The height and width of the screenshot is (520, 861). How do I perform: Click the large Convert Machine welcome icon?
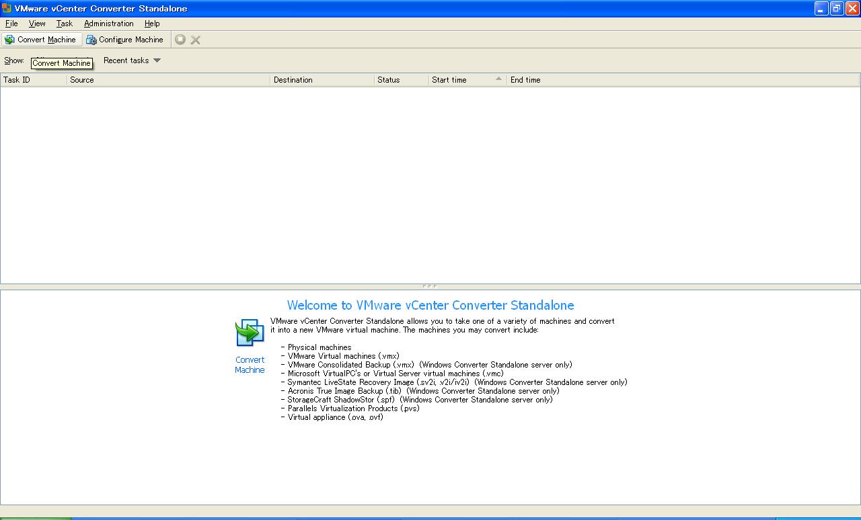250,333
